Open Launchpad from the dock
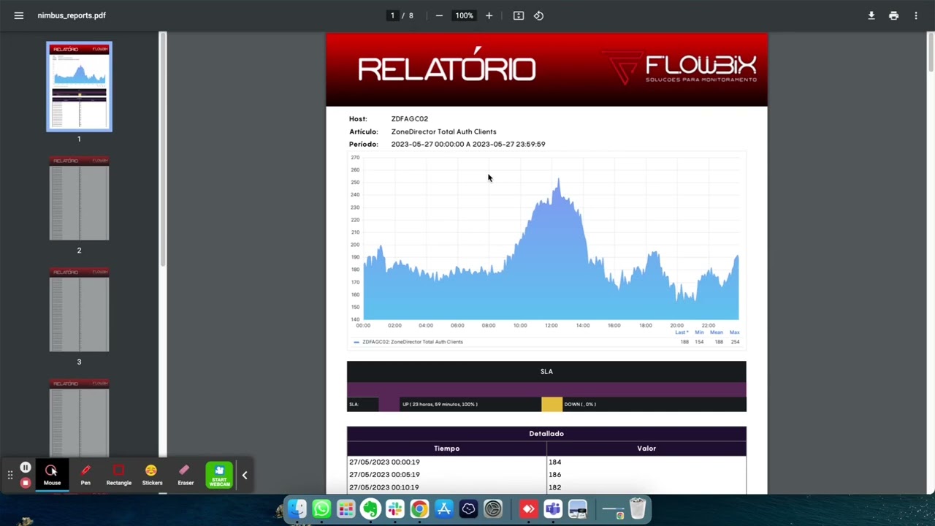 (346, 508)
